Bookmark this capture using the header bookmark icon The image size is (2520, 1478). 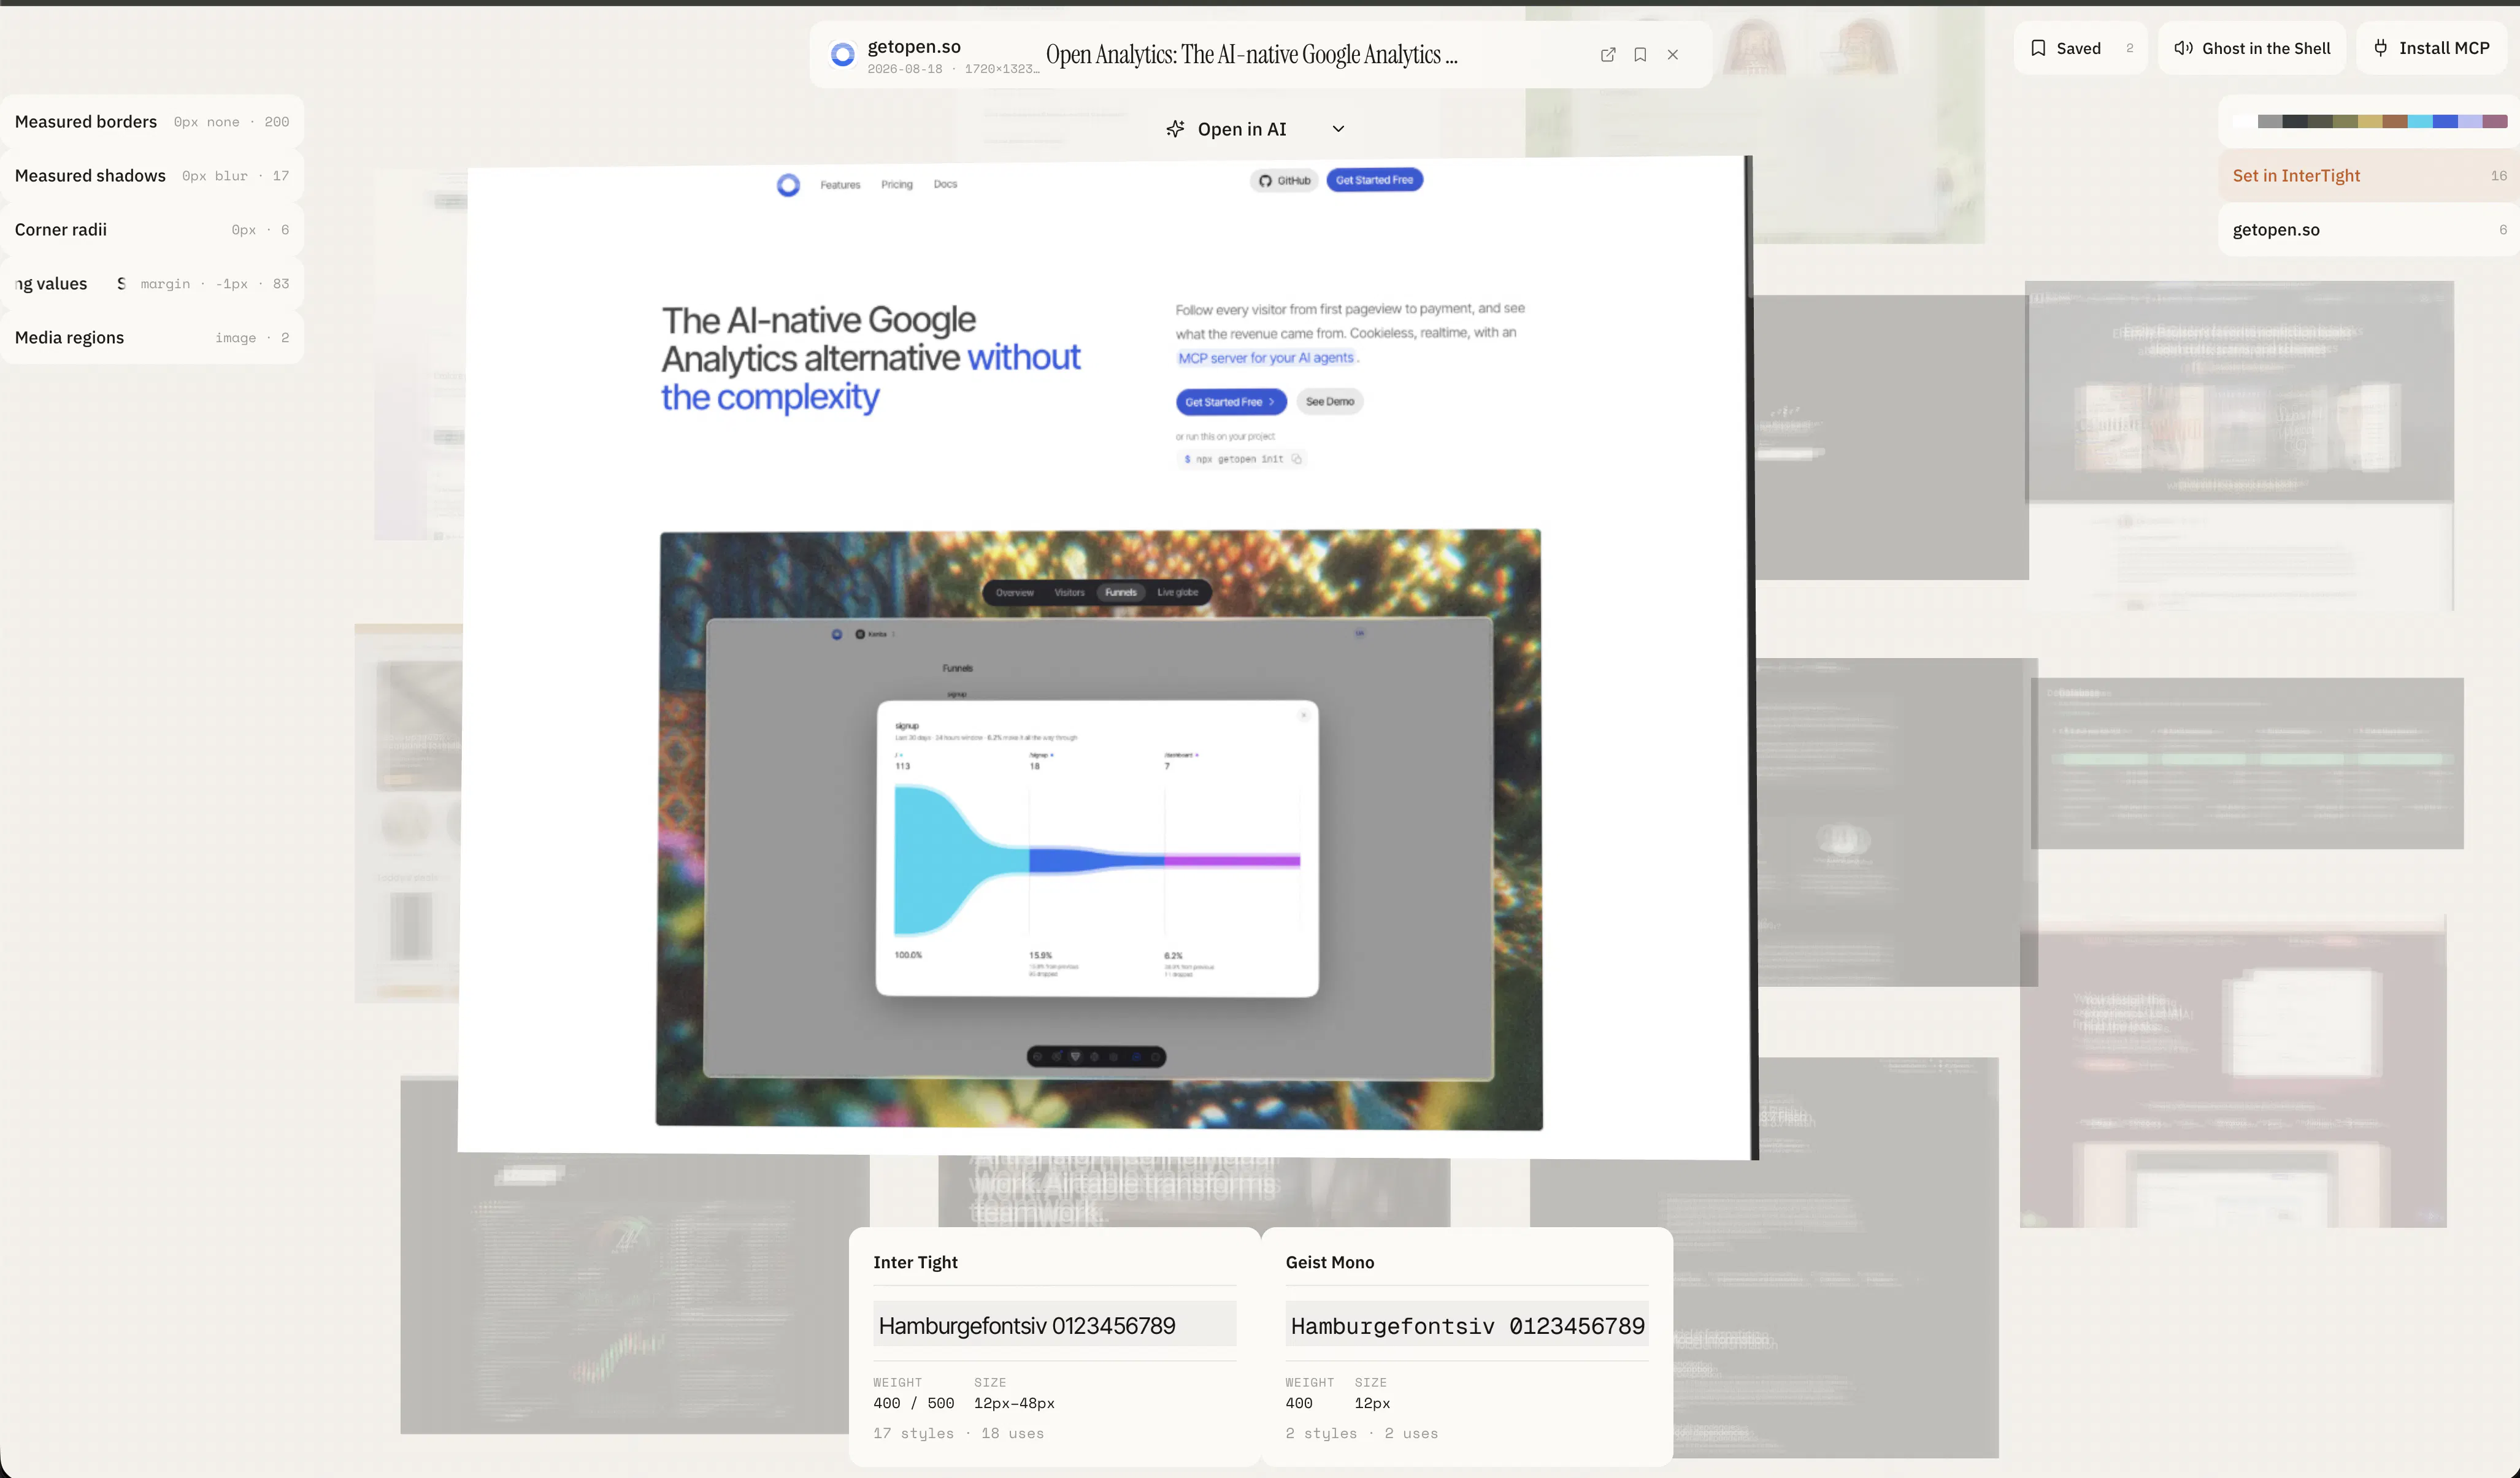[x=1640, y=55]
